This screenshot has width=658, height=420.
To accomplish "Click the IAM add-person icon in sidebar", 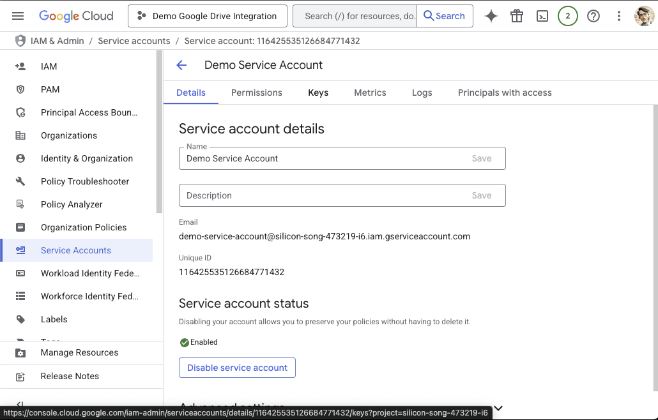I will point(20,66).
